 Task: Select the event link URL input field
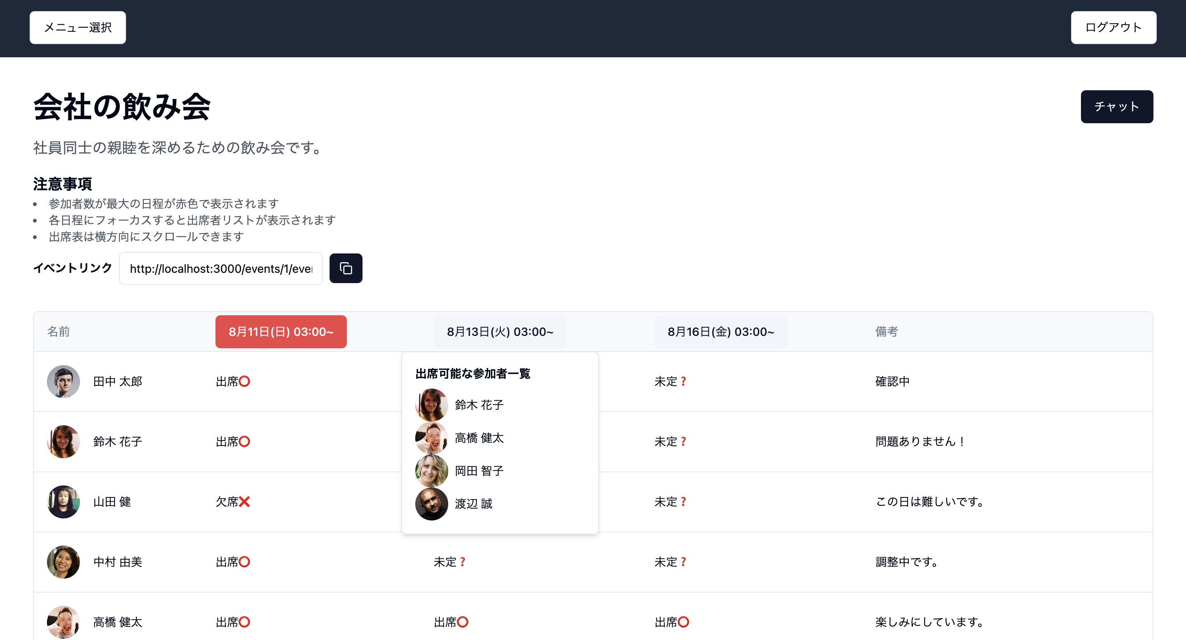tap(220, 268)
